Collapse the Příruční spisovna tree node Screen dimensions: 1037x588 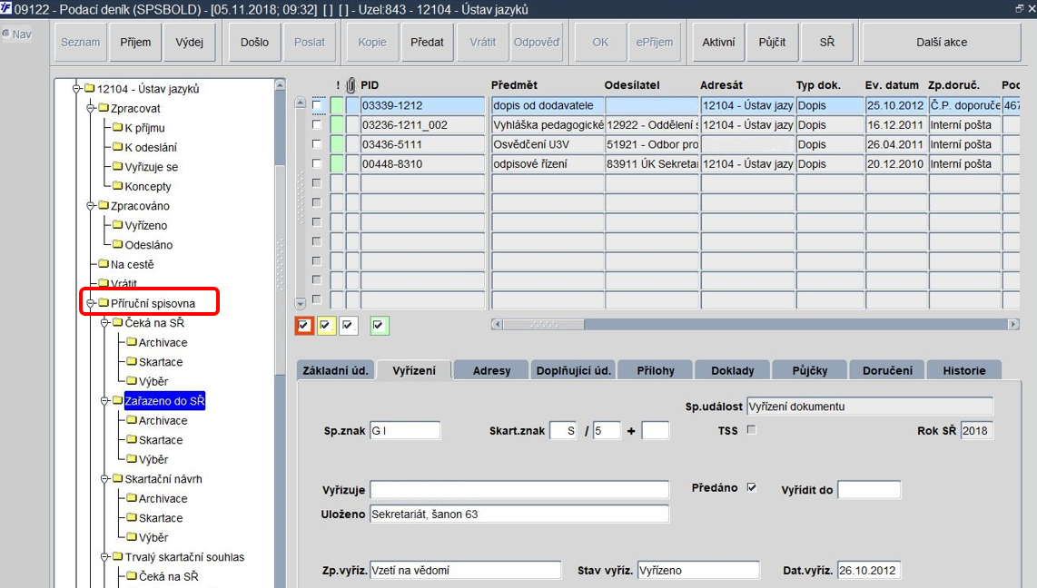[x=91, y=303]
